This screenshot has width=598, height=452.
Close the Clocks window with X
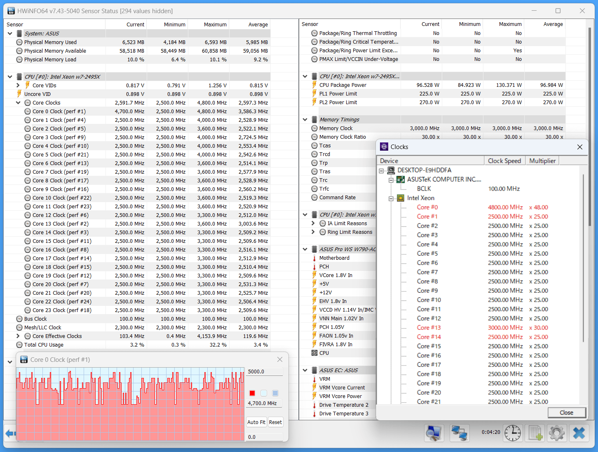point(580,147)
